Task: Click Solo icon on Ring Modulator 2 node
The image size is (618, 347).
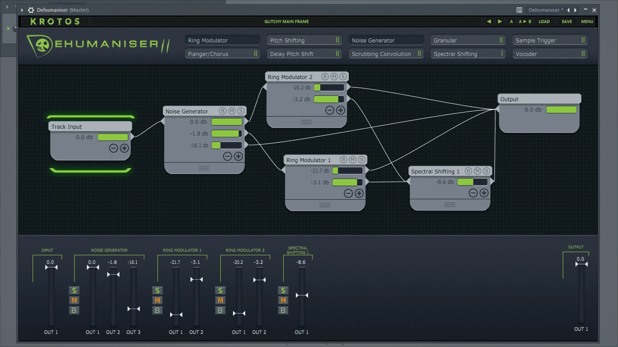Action: click(343, 77)
